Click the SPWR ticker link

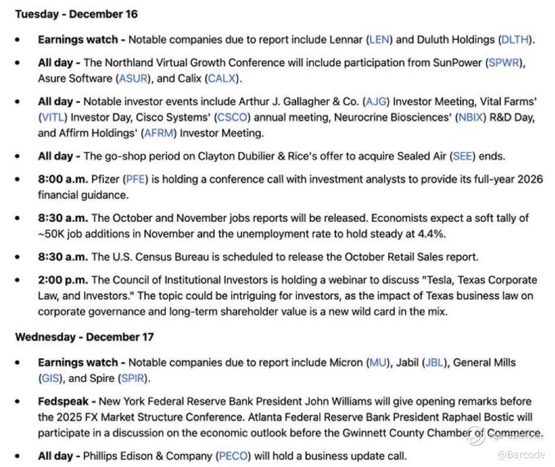pos(504,62)
